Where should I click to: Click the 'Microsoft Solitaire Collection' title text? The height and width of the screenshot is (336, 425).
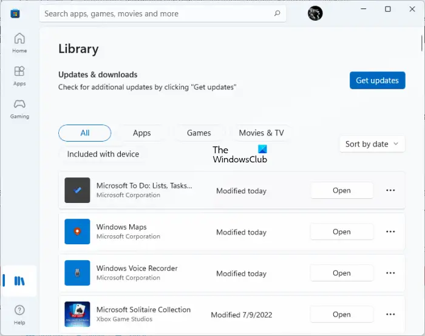143,310
